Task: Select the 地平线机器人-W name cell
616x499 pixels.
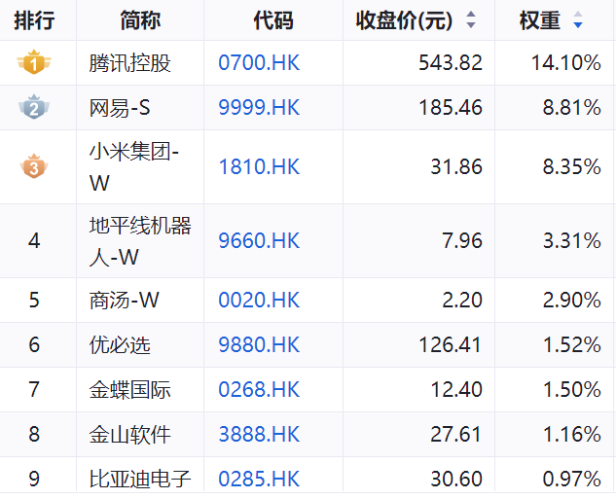Action: click(x=140, y=240)
